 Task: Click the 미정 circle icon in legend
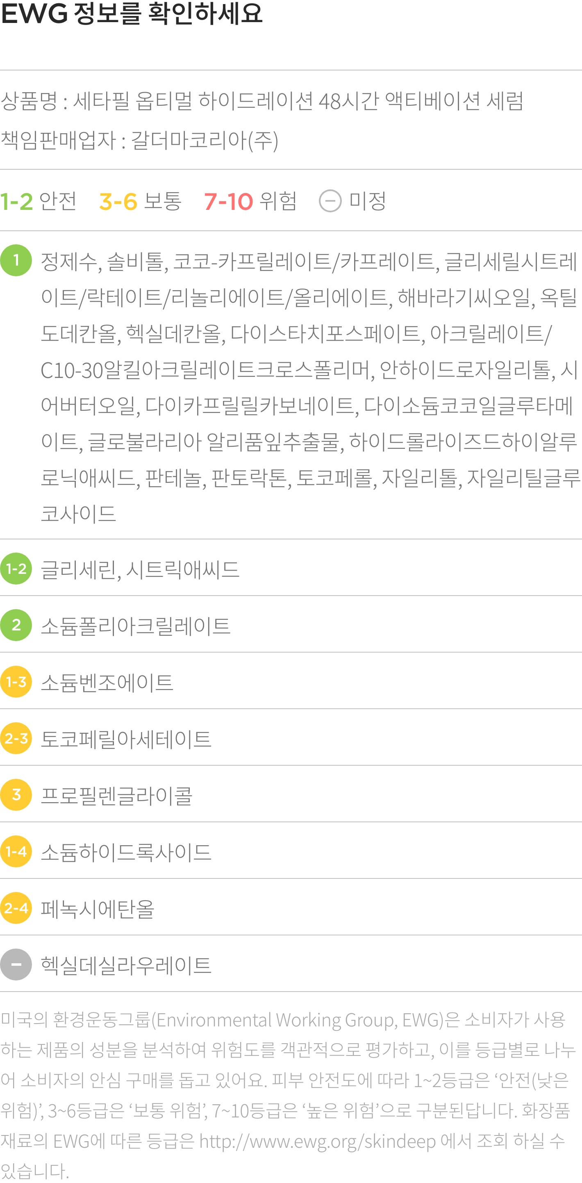pyautogui.click(x=330, y=201)
